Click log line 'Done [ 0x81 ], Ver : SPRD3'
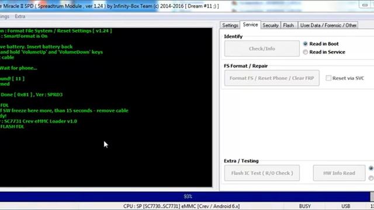 [x=31, y=94]
